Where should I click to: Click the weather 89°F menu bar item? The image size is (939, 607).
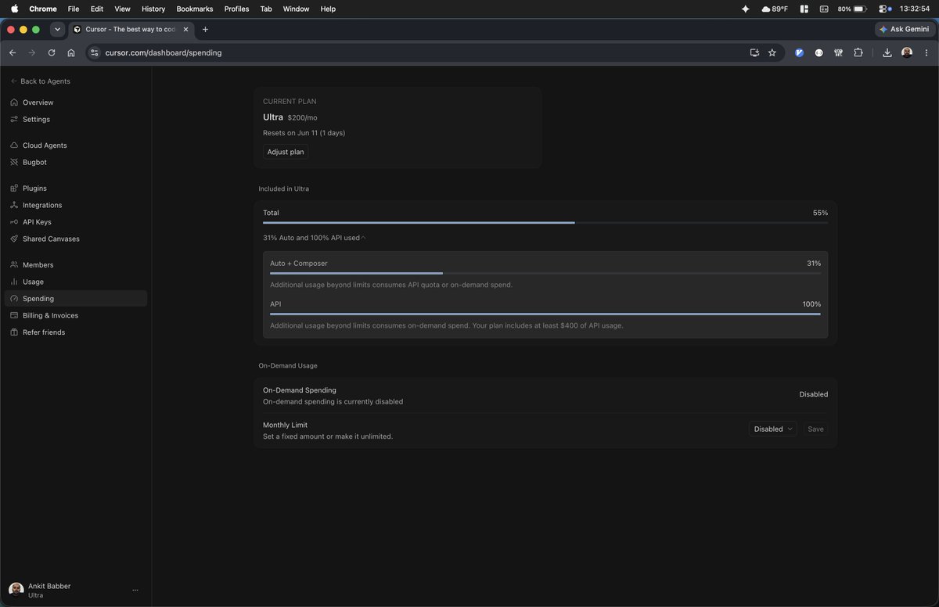tap(775, 9)
